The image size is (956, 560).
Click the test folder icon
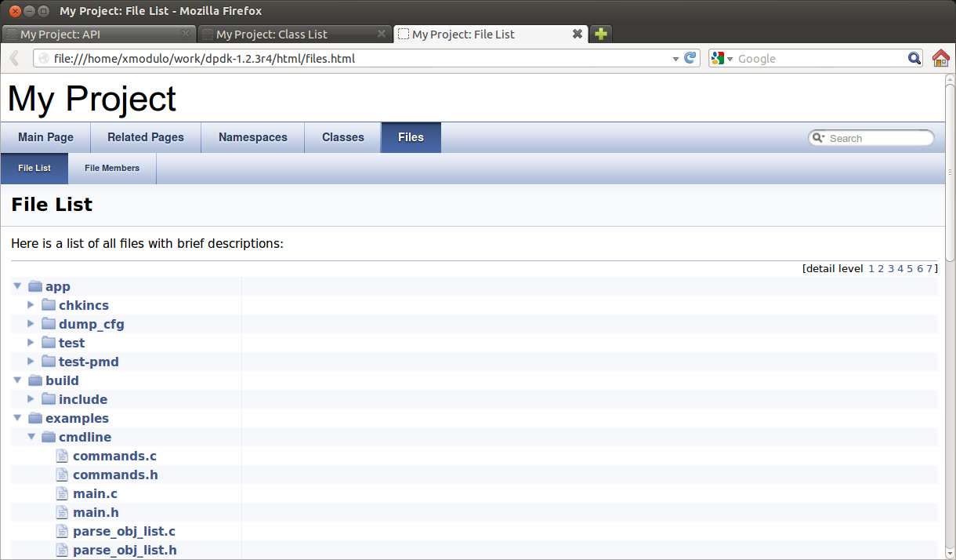pyautogui.click(x=49, y=343)
